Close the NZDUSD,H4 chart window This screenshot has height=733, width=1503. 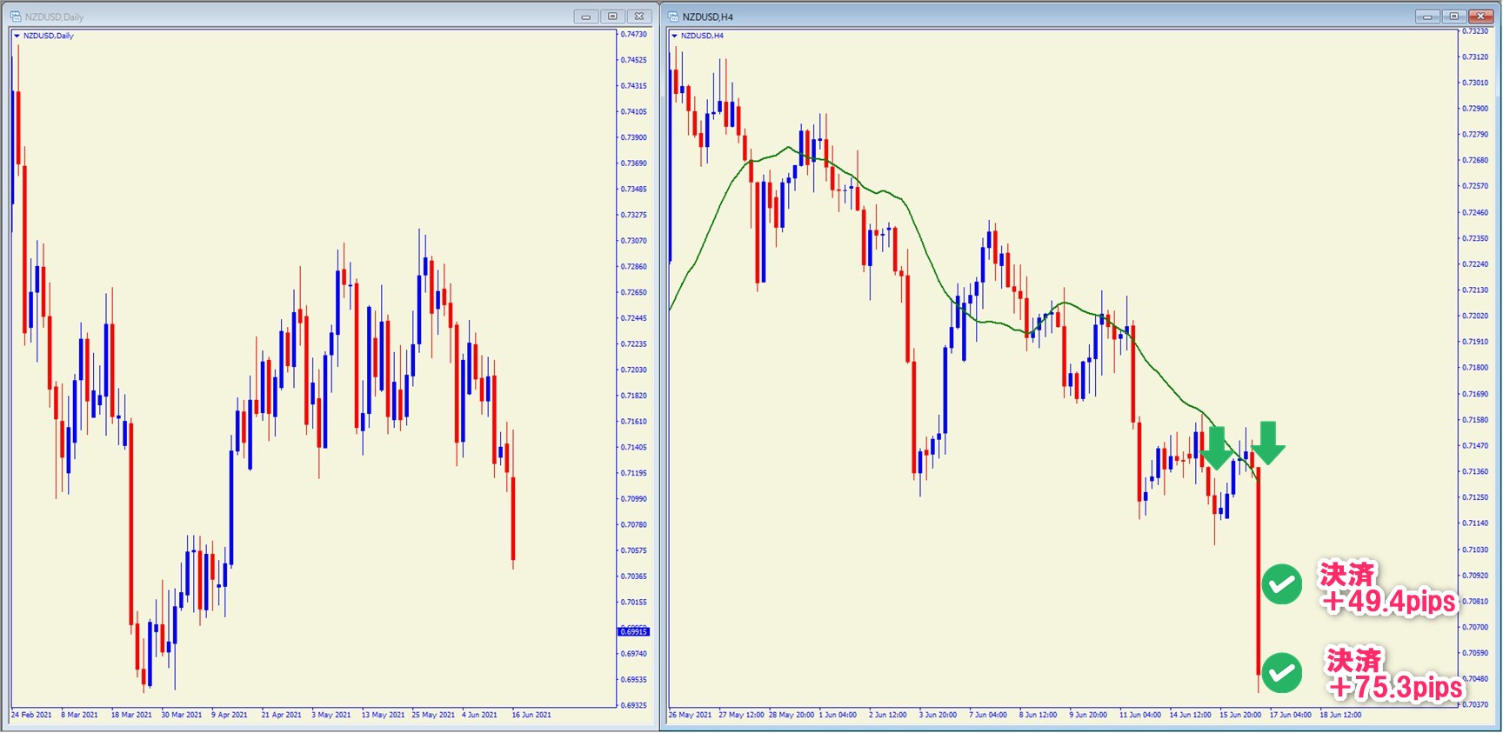click(1480, 17)
